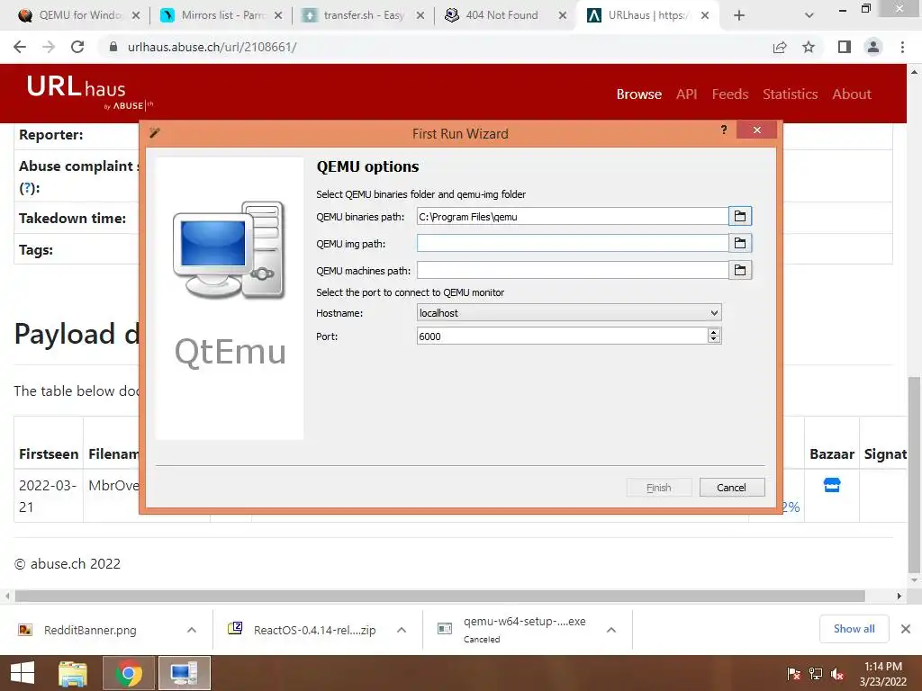Open options for RedditBanner.png download
922x691 pixels.
tap(192, 629)
